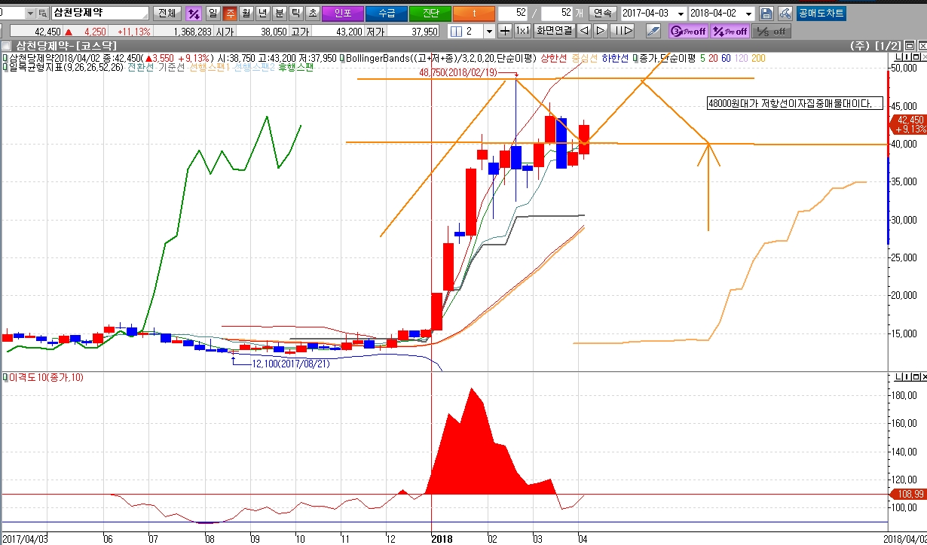The image size is (927, 545).
Task: Click the save chart floppy disk icon
Action: [766, 14]
